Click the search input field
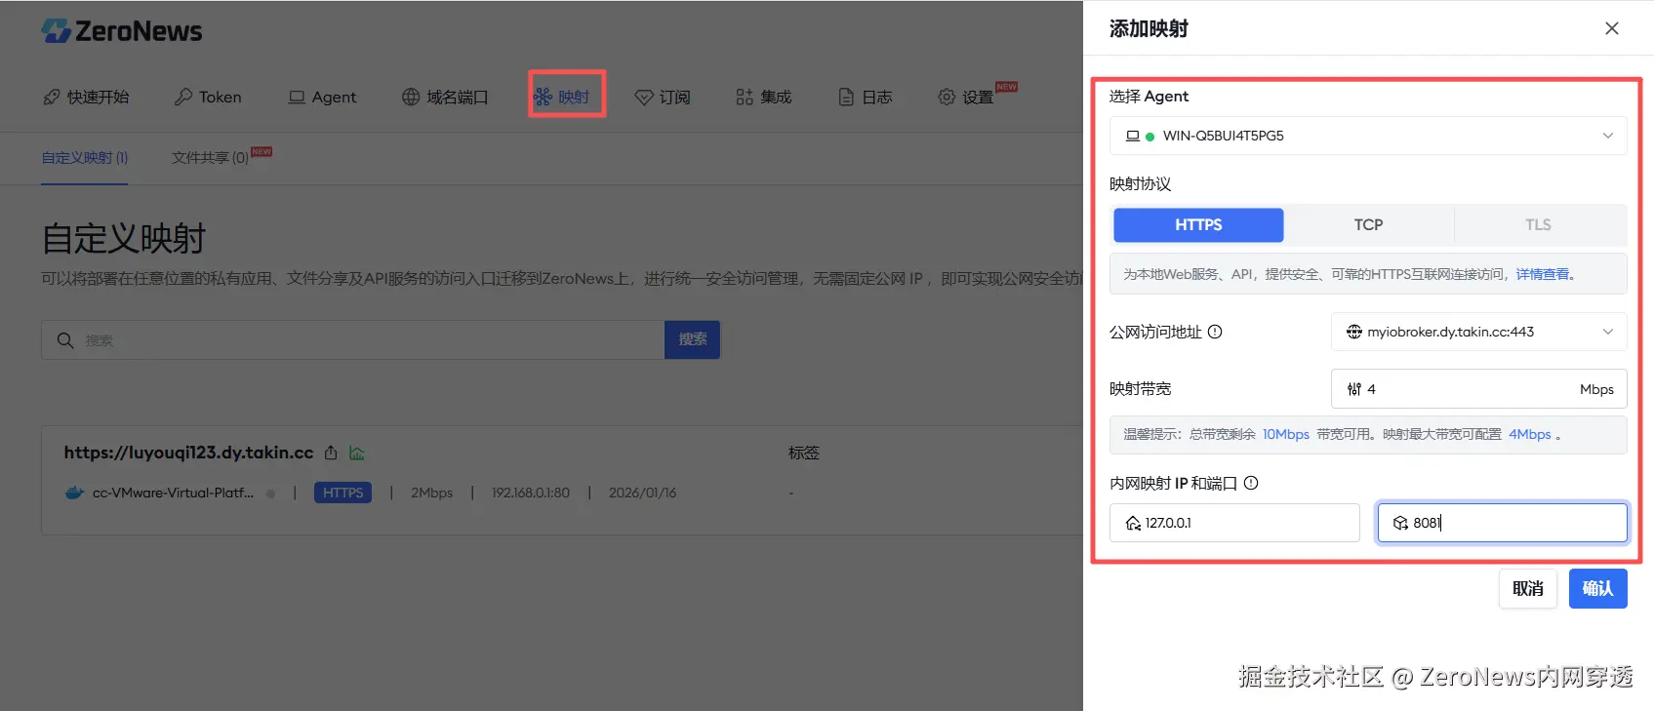Screen dimensions: 1654x711 [x=353, y=339]
